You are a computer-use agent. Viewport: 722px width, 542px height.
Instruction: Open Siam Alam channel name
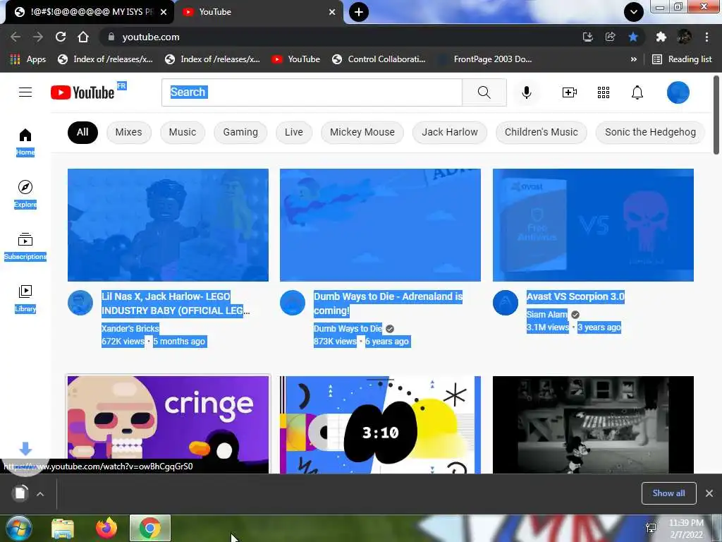[546, 314]
